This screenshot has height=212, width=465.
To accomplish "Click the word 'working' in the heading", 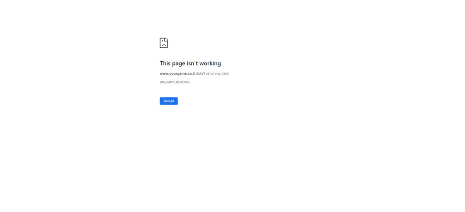I will click(211, 64).
